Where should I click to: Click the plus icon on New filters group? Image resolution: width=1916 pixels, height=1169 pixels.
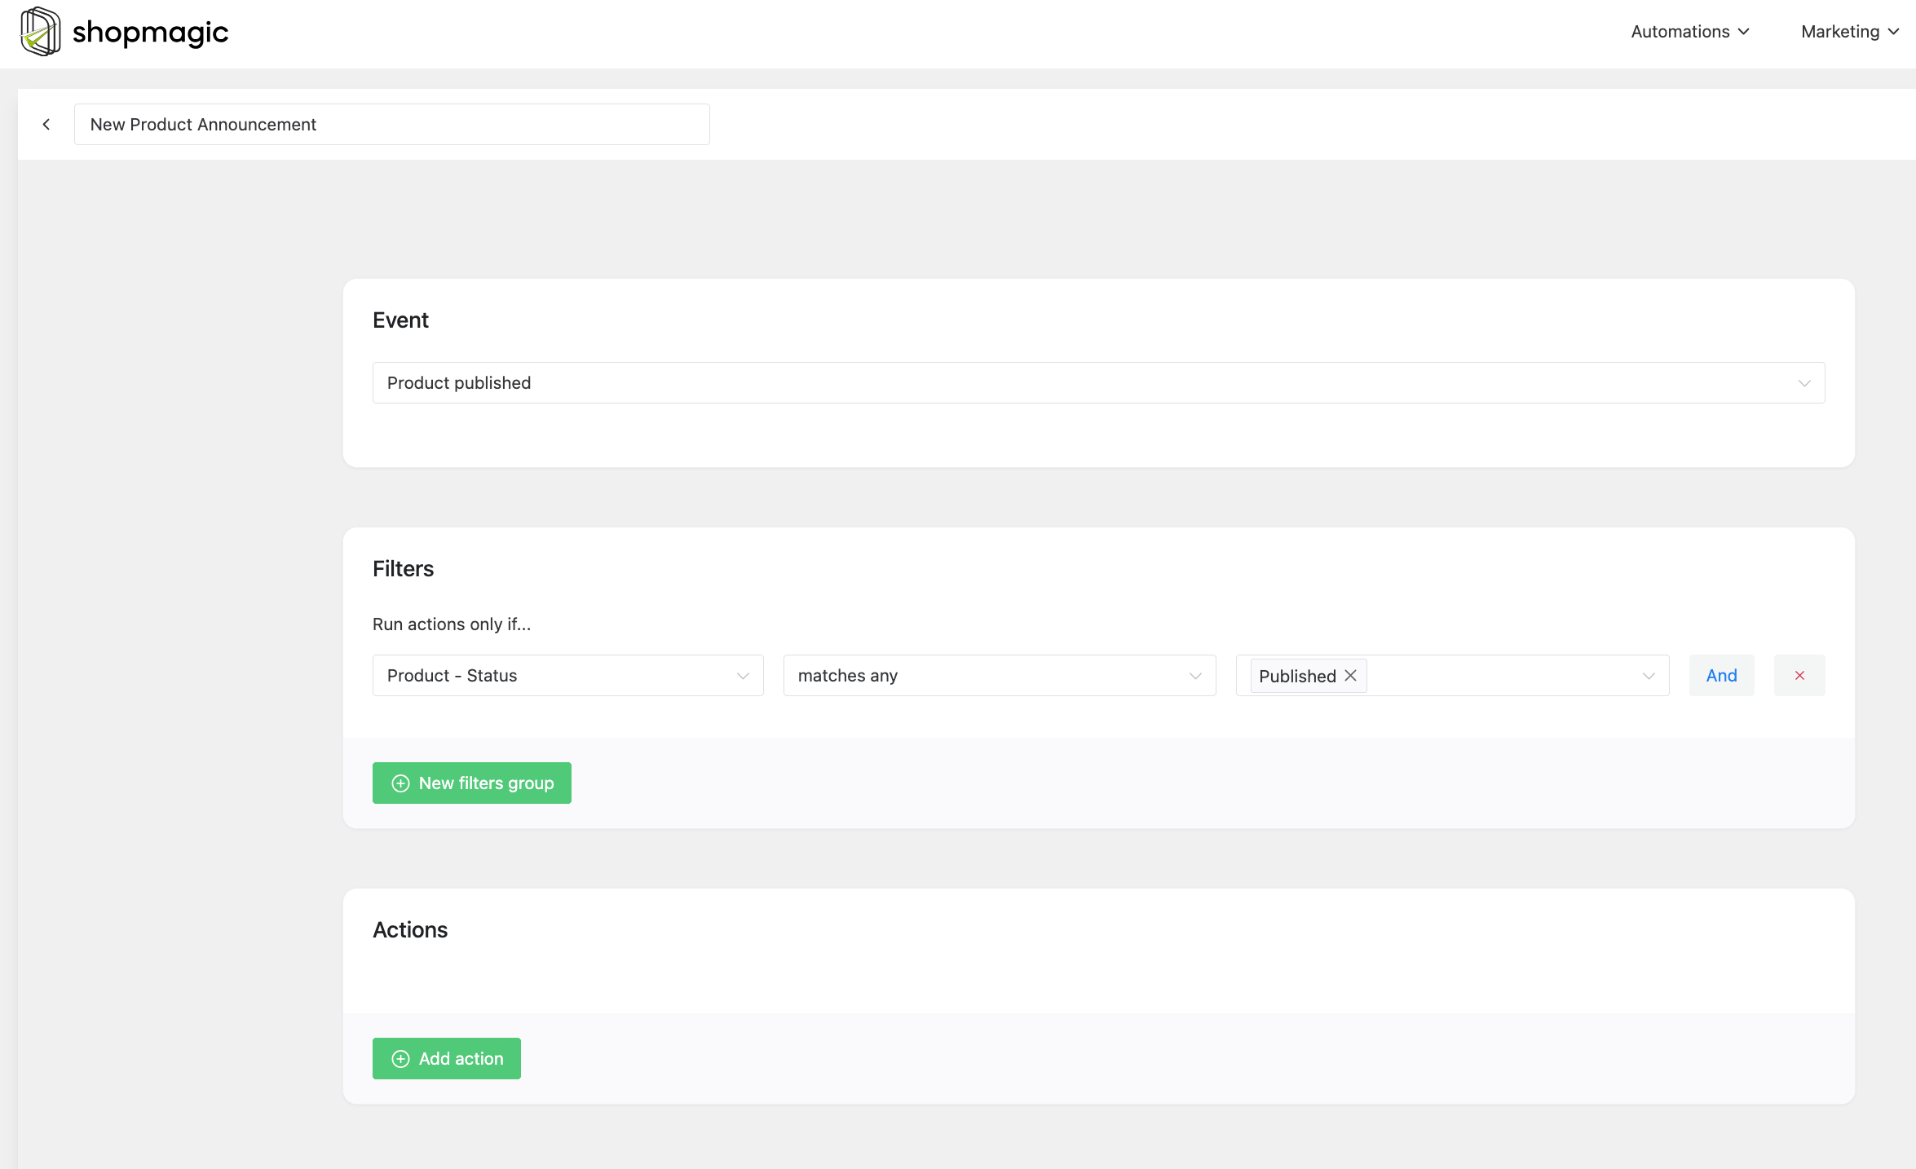click(400, 783)
